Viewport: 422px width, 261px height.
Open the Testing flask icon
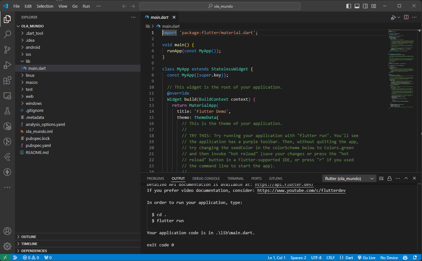[7, 111]
